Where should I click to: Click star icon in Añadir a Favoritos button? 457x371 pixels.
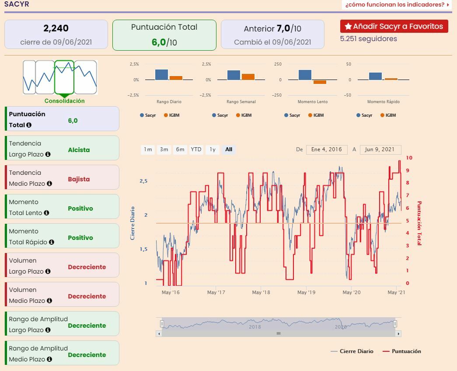(348, 26)
